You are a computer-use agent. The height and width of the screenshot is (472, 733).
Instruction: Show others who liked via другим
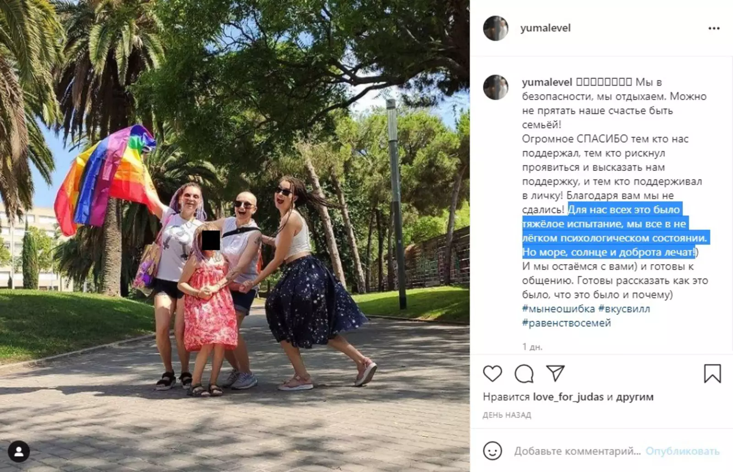(635, 397)
